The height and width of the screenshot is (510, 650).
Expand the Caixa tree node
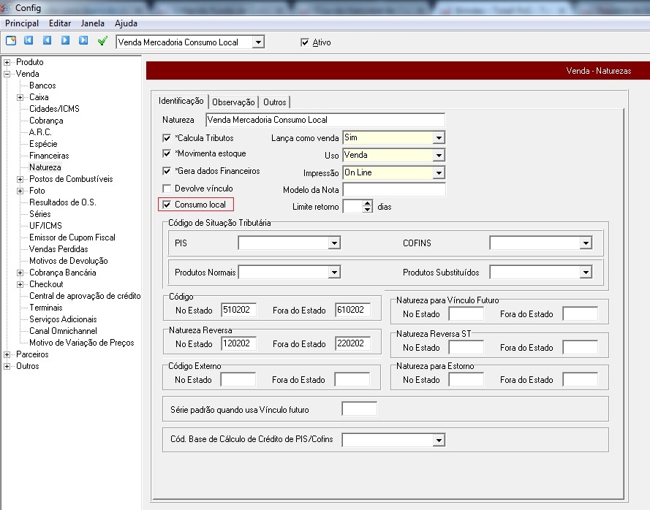tap(20, 97)
